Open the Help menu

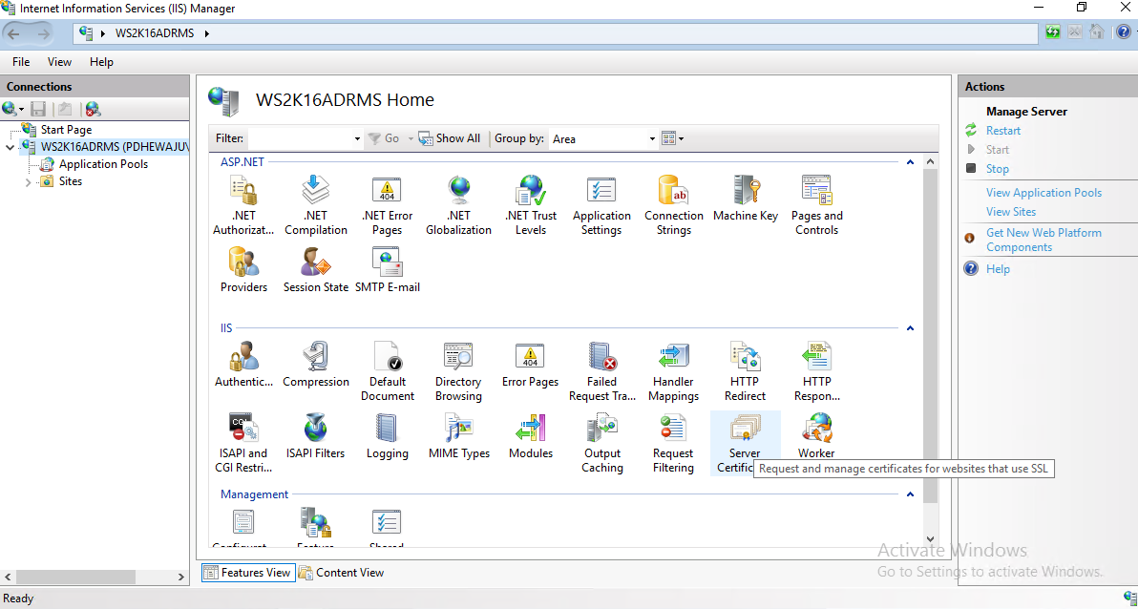coord(101,62)
